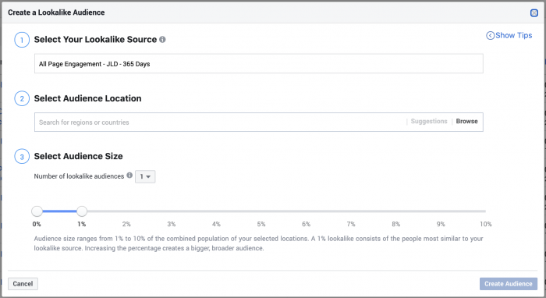
Task: Click the Show Tips link
Action: pos(513,36)
